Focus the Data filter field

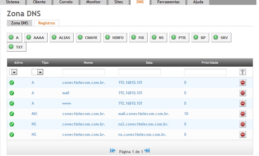click(x=139, y=72)
